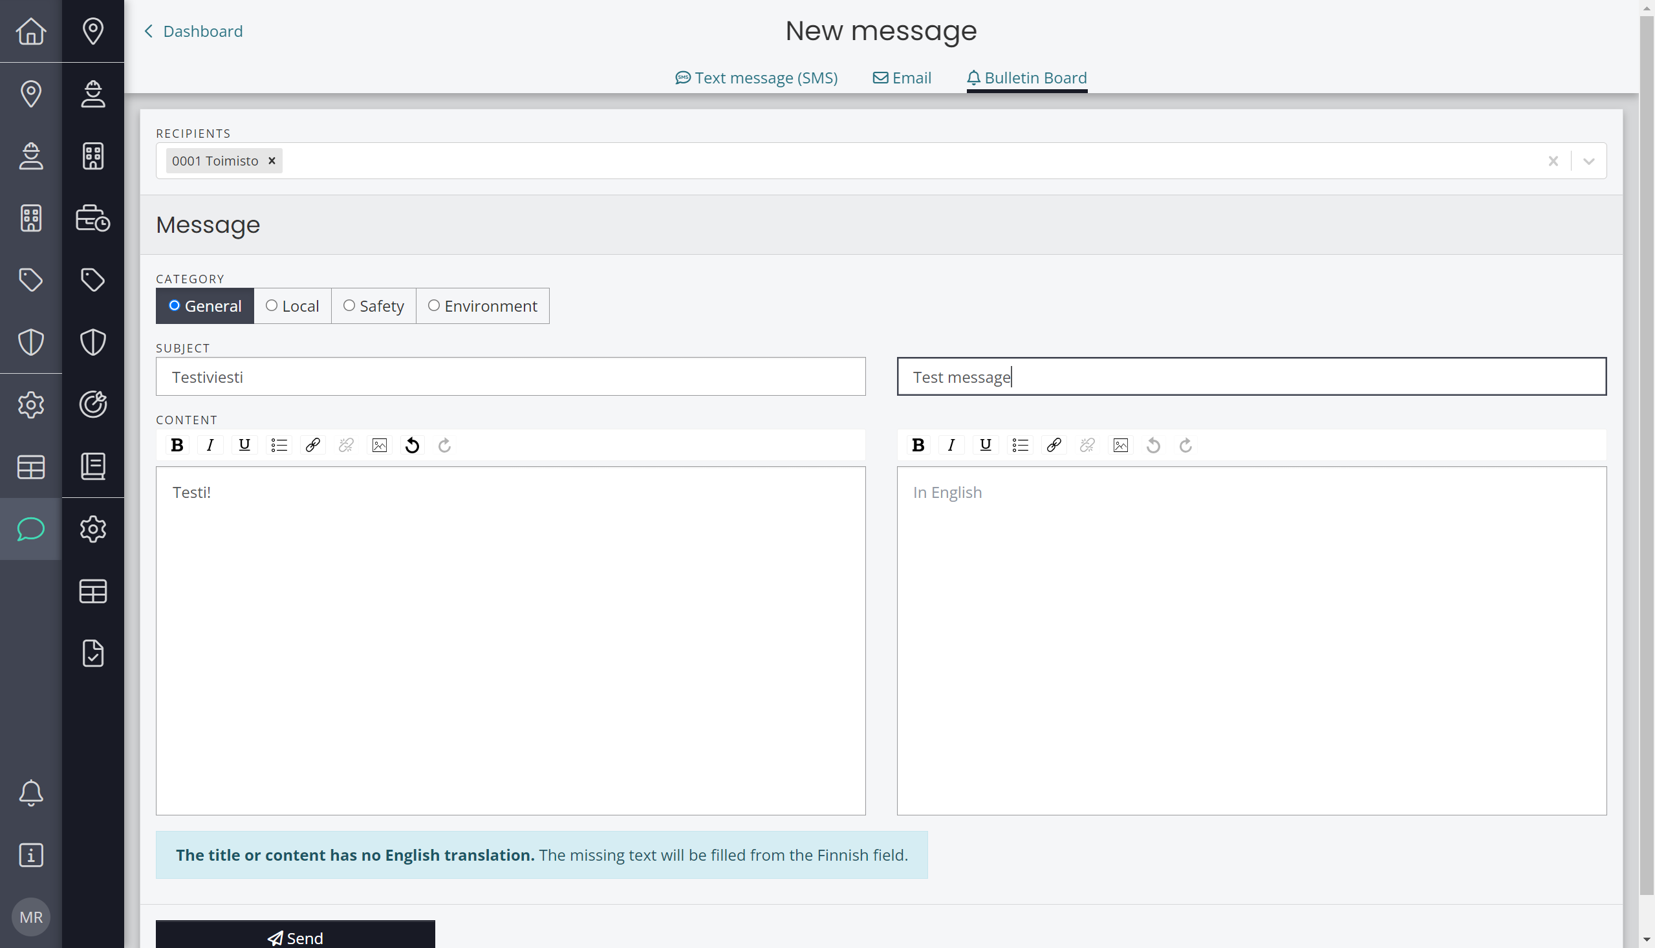Click the time tracking briefcase-clock icon
The width and height of the screenshot is (1655, 948).
tap(93, 217)
